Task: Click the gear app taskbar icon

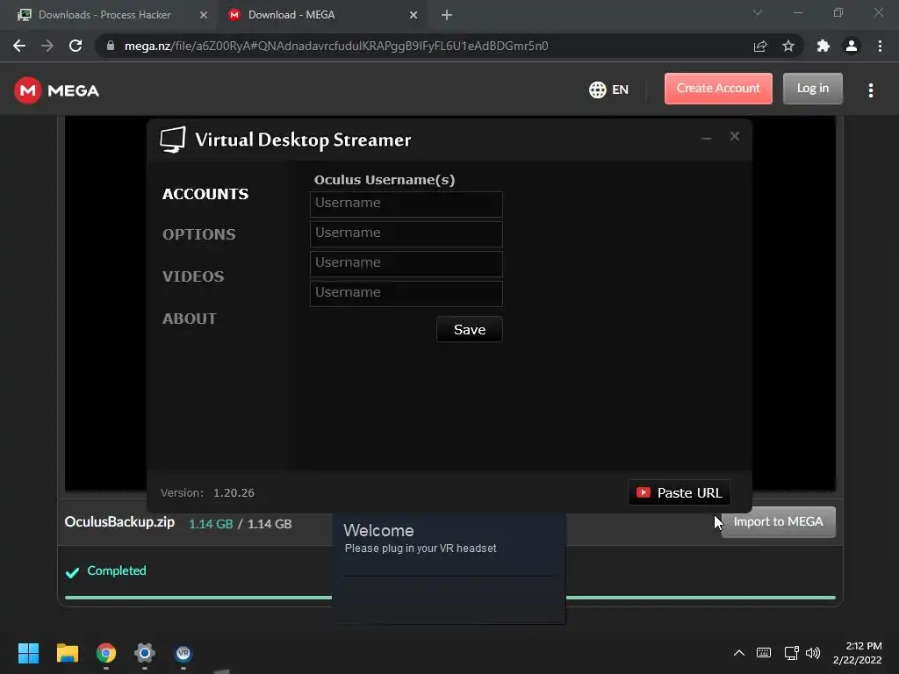Action: coord(145,653)
